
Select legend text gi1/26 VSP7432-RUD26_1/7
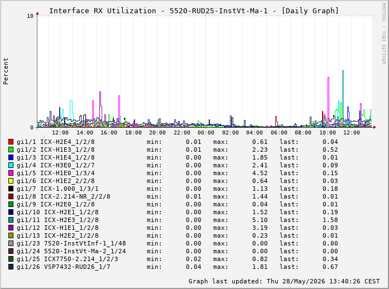coord(64,267)
